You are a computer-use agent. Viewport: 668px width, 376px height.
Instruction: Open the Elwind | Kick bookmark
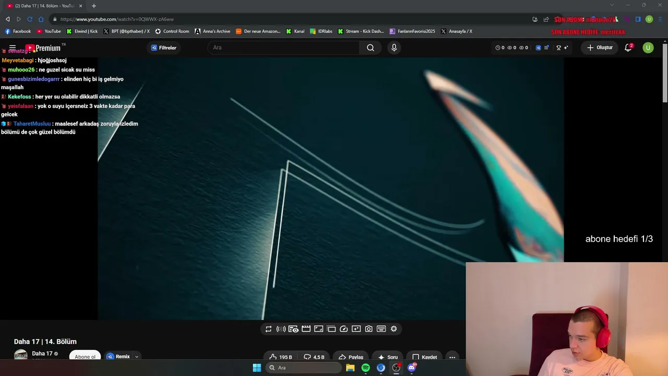click(x=82, y=31)
